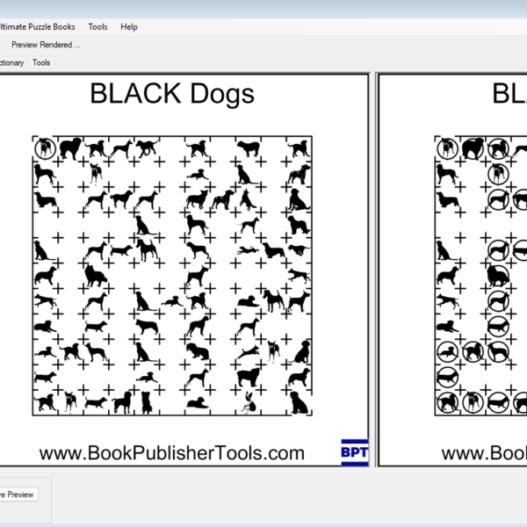The width and height of the screenshot is (527, 527).
Task: Click the blue BPT logo icon
Action: click(354, 451)
